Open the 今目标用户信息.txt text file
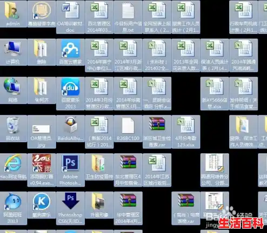Screen dimensions: 267x233 (128, 17)
